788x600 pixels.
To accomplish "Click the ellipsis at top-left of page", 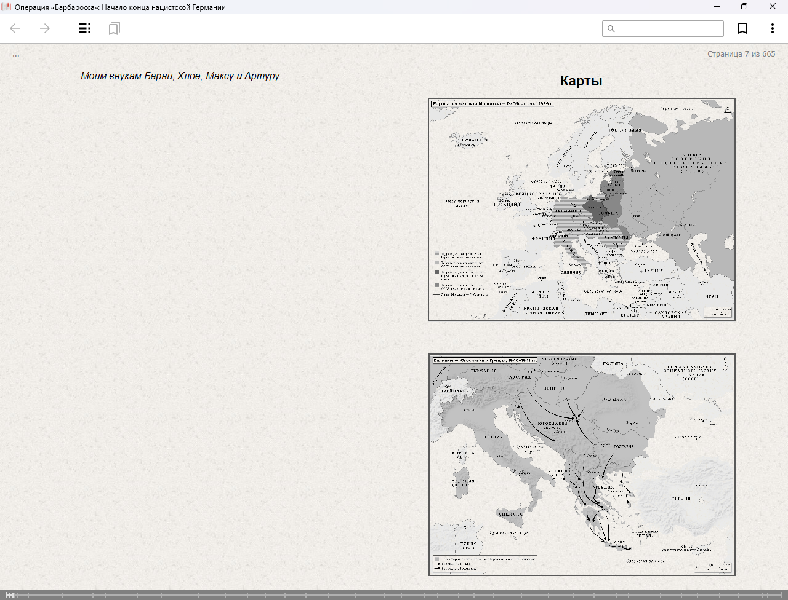I will tap(16, 55).
